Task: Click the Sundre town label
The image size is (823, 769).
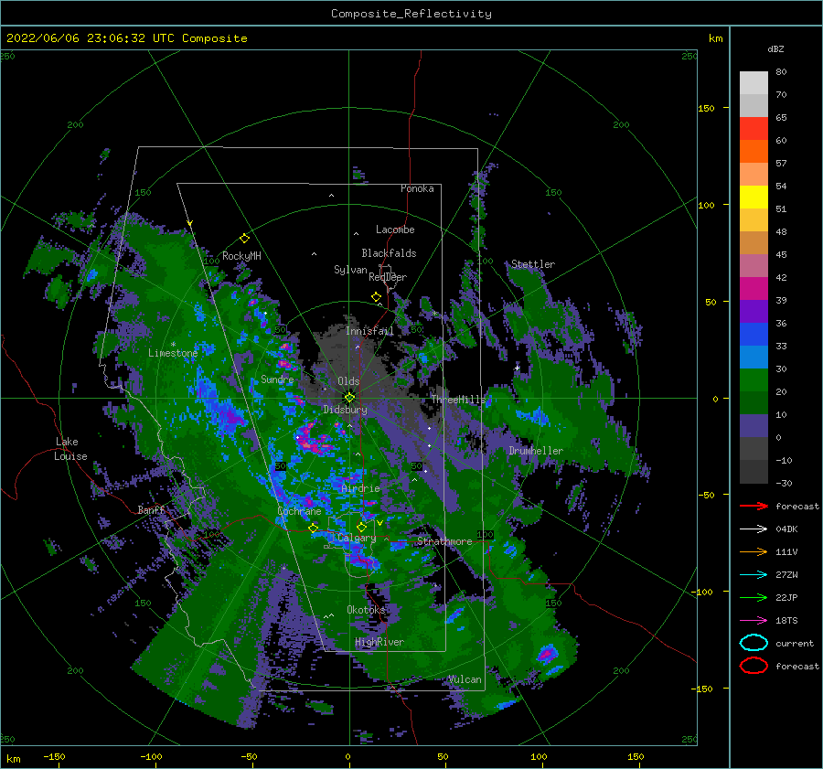Action: pyautogui.click(x=277, y=379)
